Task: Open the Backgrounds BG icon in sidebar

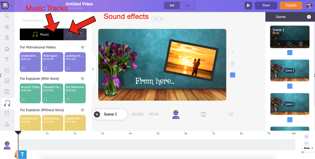Action: click(x=7, y=70)
